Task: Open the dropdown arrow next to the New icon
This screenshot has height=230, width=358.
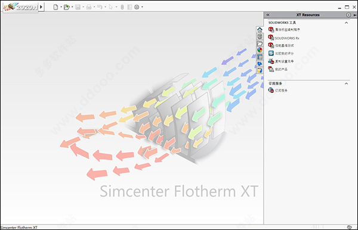Action: pyautogui.click(x=61, y=7)
